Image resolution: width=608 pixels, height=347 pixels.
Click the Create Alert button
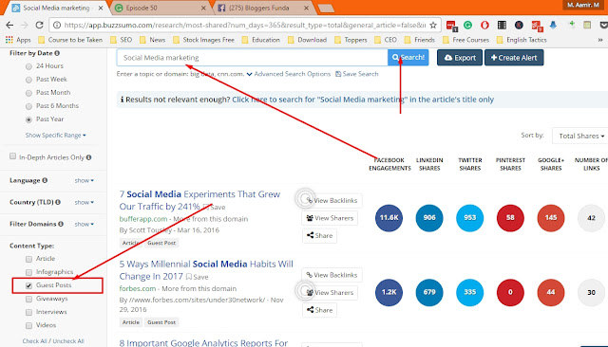tap(514, 58)
